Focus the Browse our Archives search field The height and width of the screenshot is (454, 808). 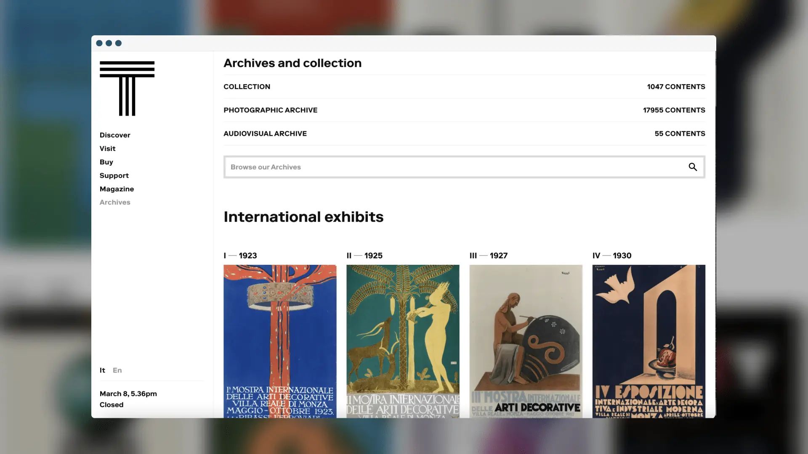(x=464, y=167)
